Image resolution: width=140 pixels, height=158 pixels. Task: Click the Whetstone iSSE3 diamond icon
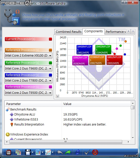pos(12,119)
